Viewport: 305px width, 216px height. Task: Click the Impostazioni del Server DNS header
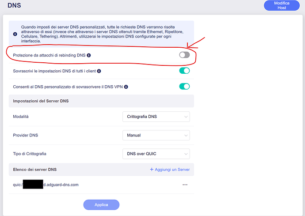pos(101,101)
